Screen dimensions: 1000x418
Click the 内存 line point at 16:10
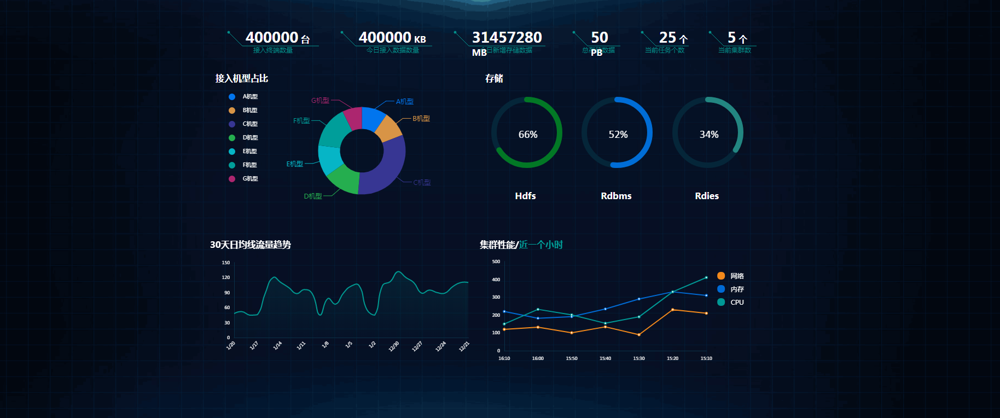[504, 311]
